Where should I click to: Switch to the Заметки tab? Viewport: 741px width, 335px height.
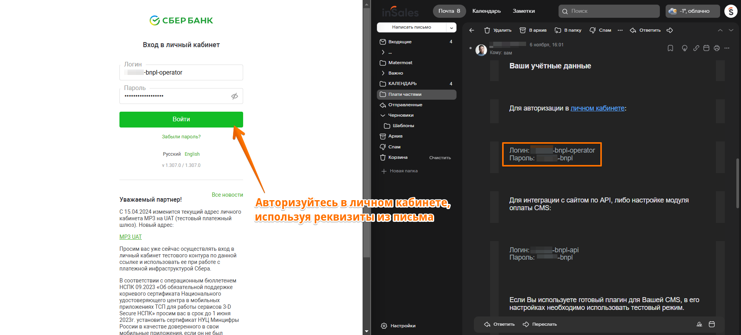[524, 11]
